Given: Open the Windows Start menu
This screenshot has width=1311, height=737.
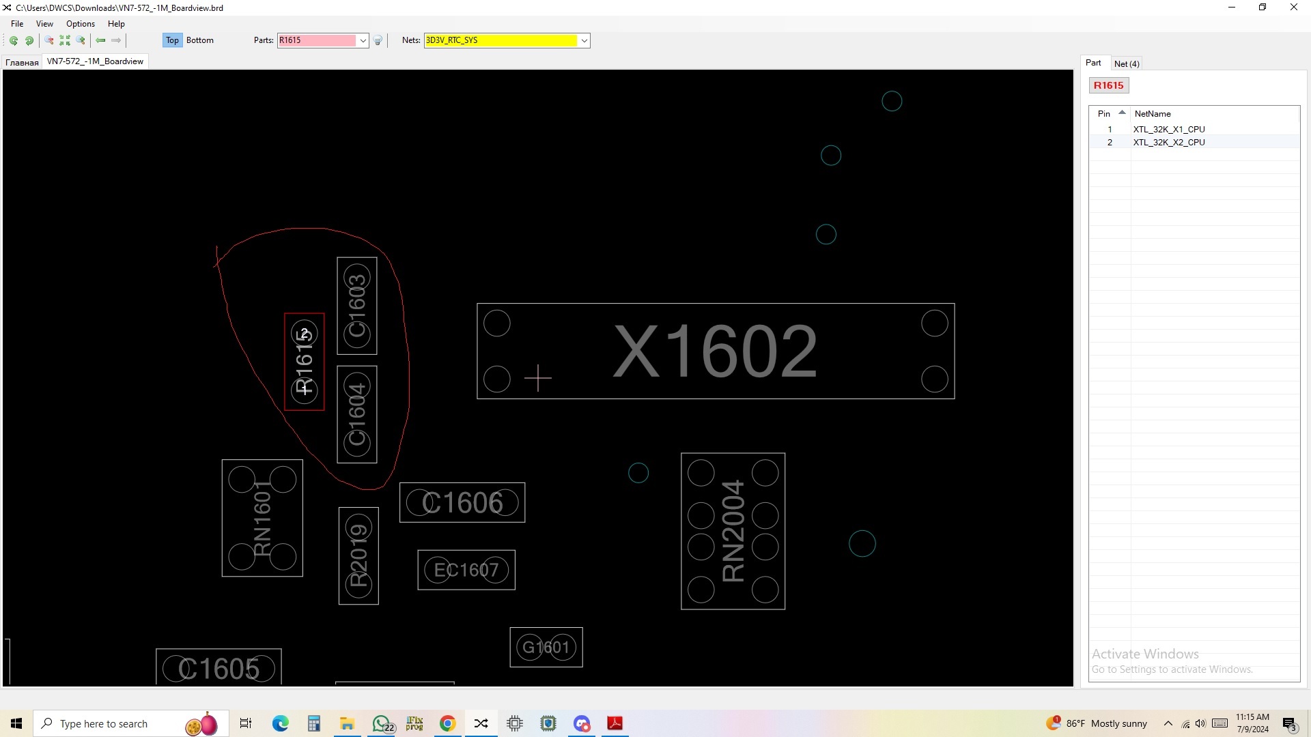Looking at the screenshot, I should click(x=16, y=723).
